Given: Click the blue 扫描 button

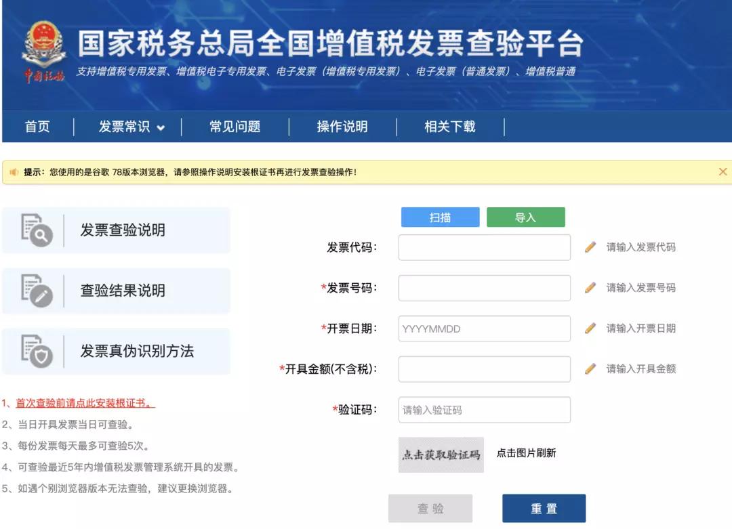Looking at the screenshot, I should click(x=440, y=217).
